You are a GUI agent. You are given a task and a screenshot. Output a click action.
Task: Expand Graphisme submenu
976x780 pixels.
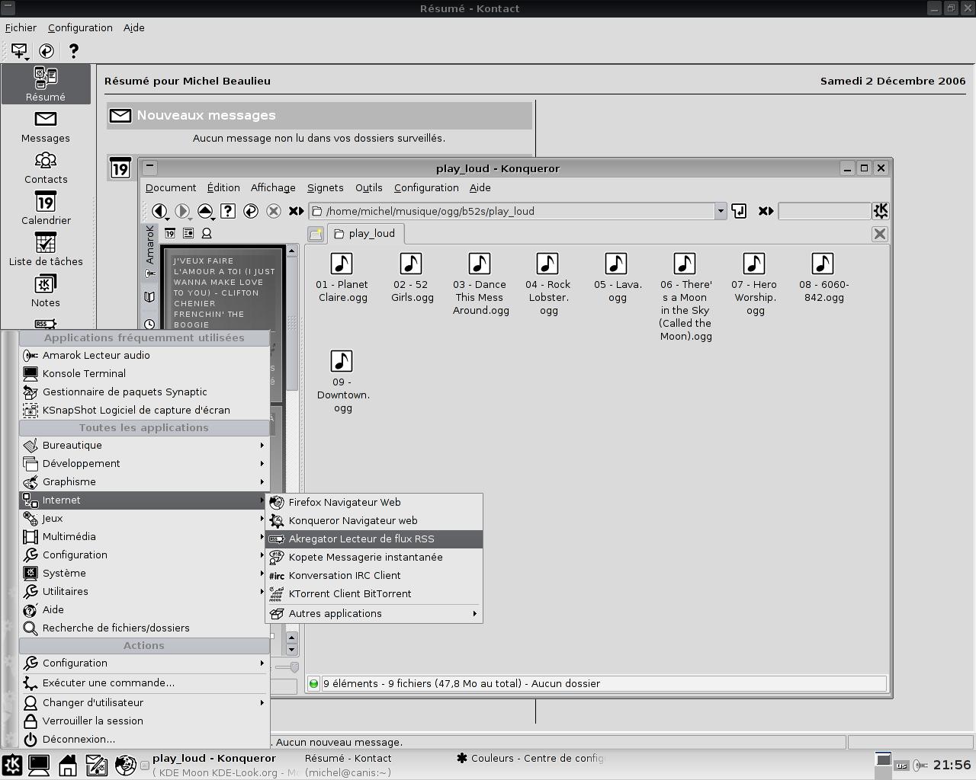(144, 481)
